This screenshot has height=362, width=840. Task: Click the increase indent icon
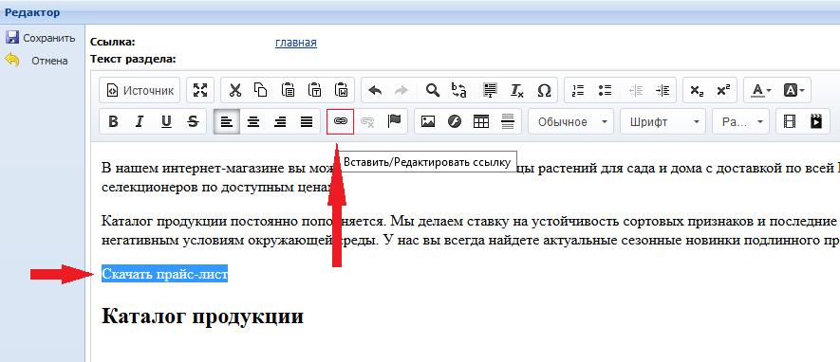coord(663,90)
